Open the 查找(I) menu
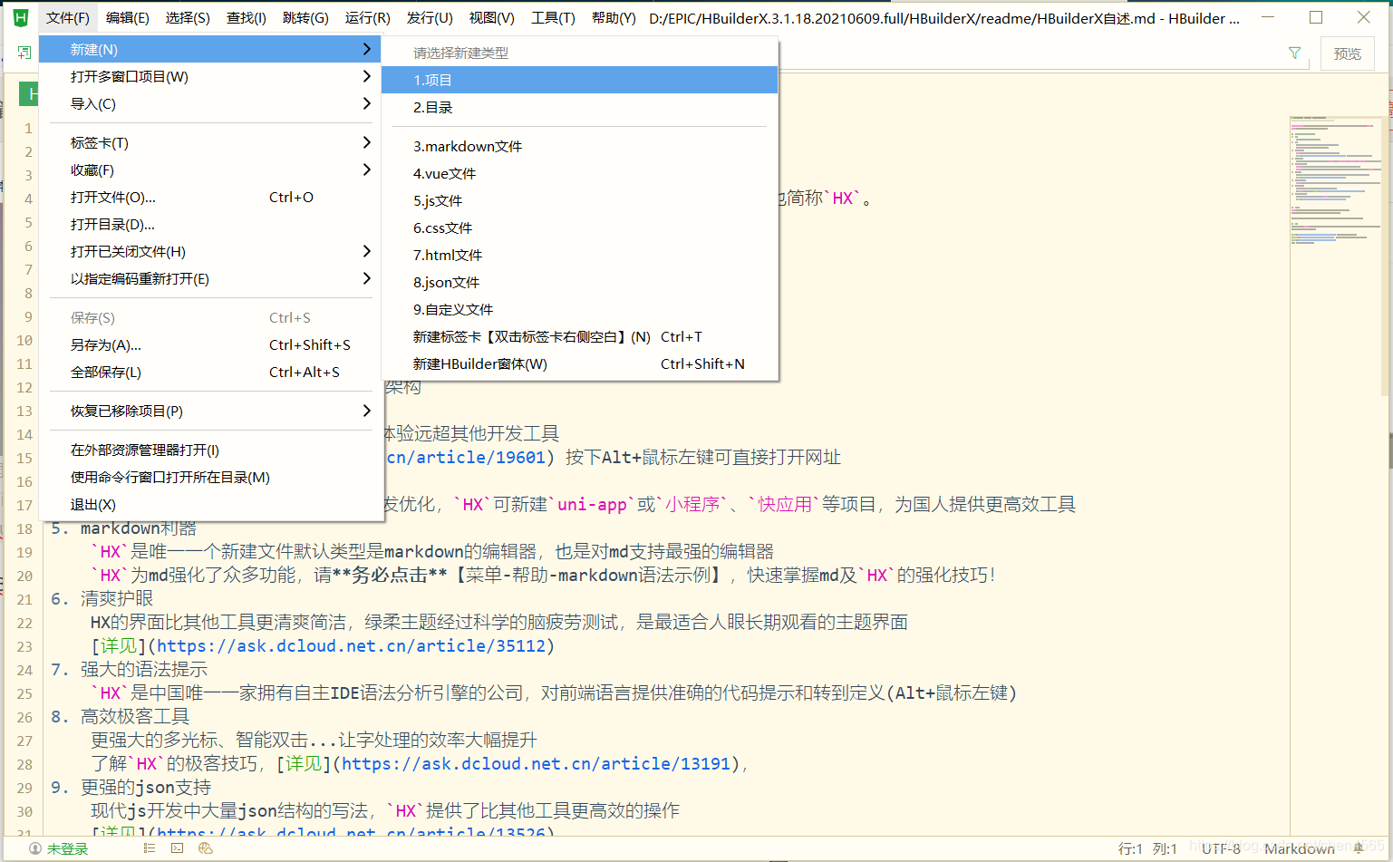The height and width of the screenshot is (862, 1393). [x=247, y=17]
